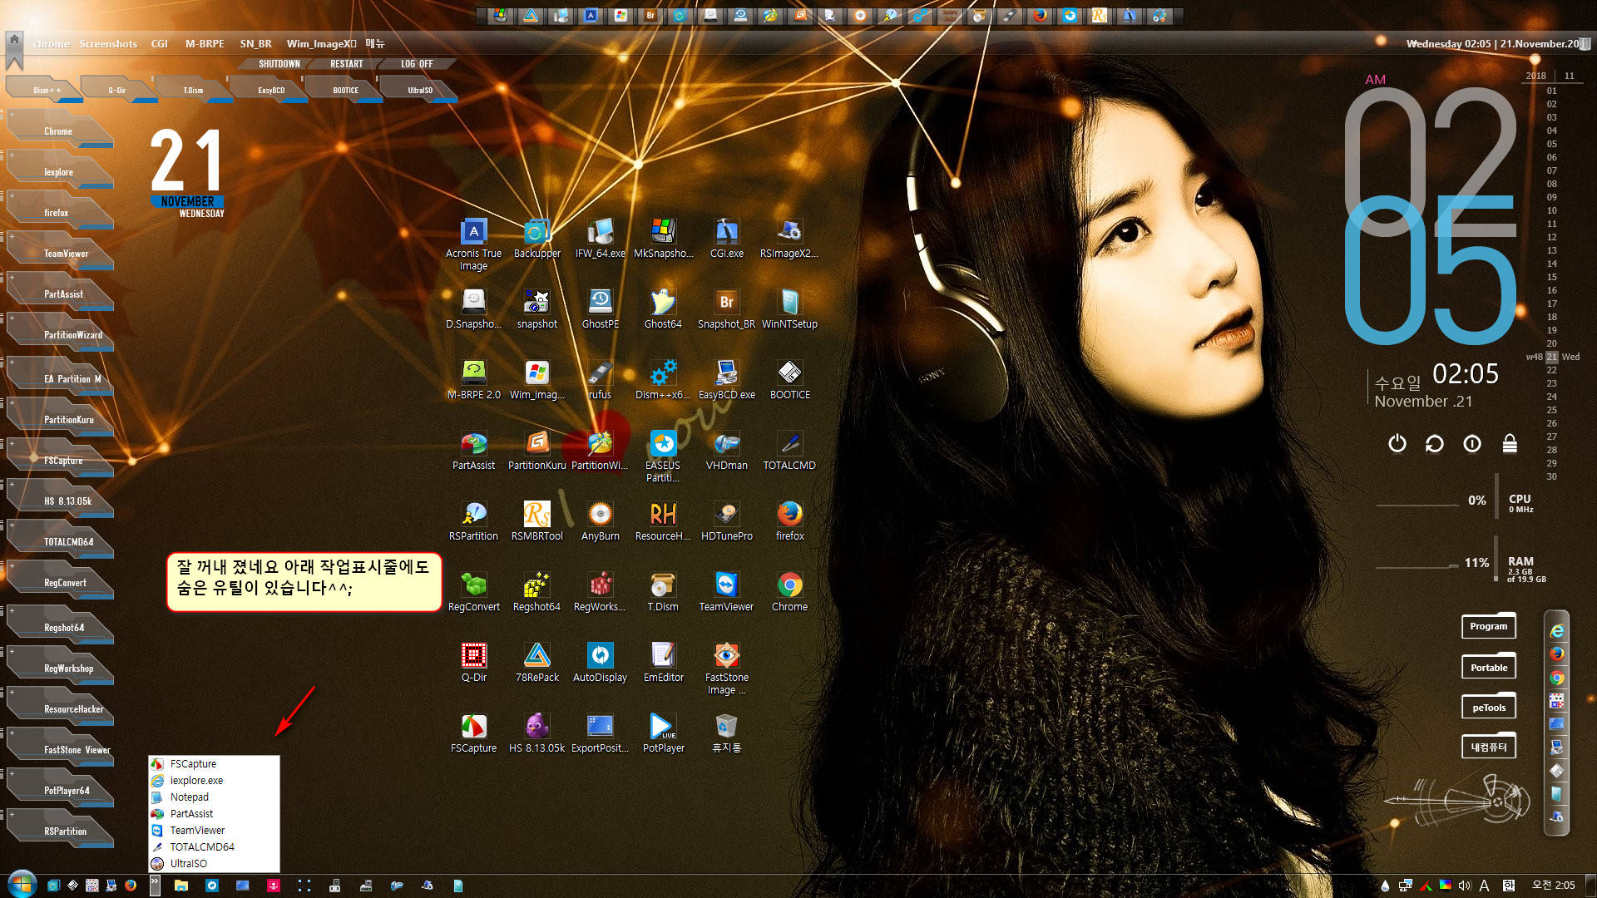
Task: Open the HDTunePro desktop icon
Action: pos(726,521)
